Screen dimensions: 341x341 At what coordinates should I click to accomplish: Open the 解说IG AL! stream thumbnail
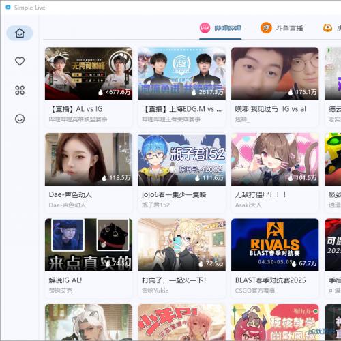tap(89, 245)
